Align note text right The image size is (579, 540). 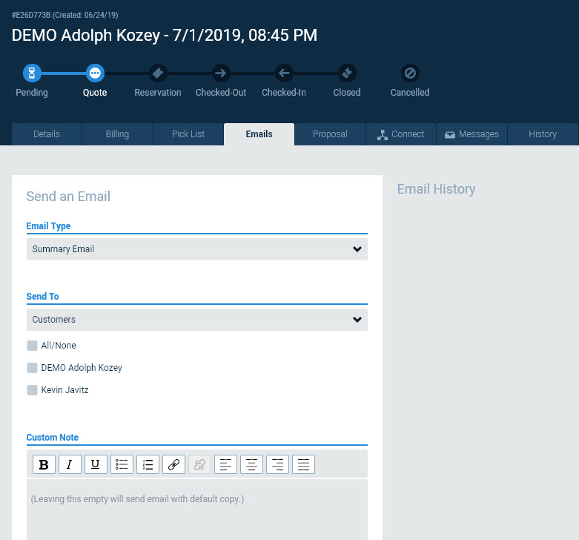click(x=278, y=464)
